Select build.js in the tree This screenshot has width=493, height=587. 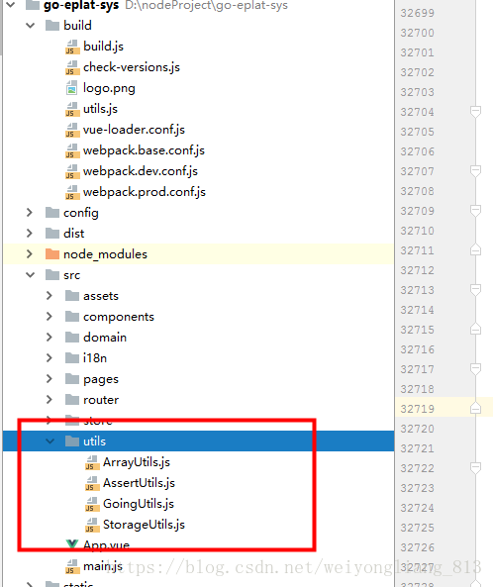pos(103,47)
